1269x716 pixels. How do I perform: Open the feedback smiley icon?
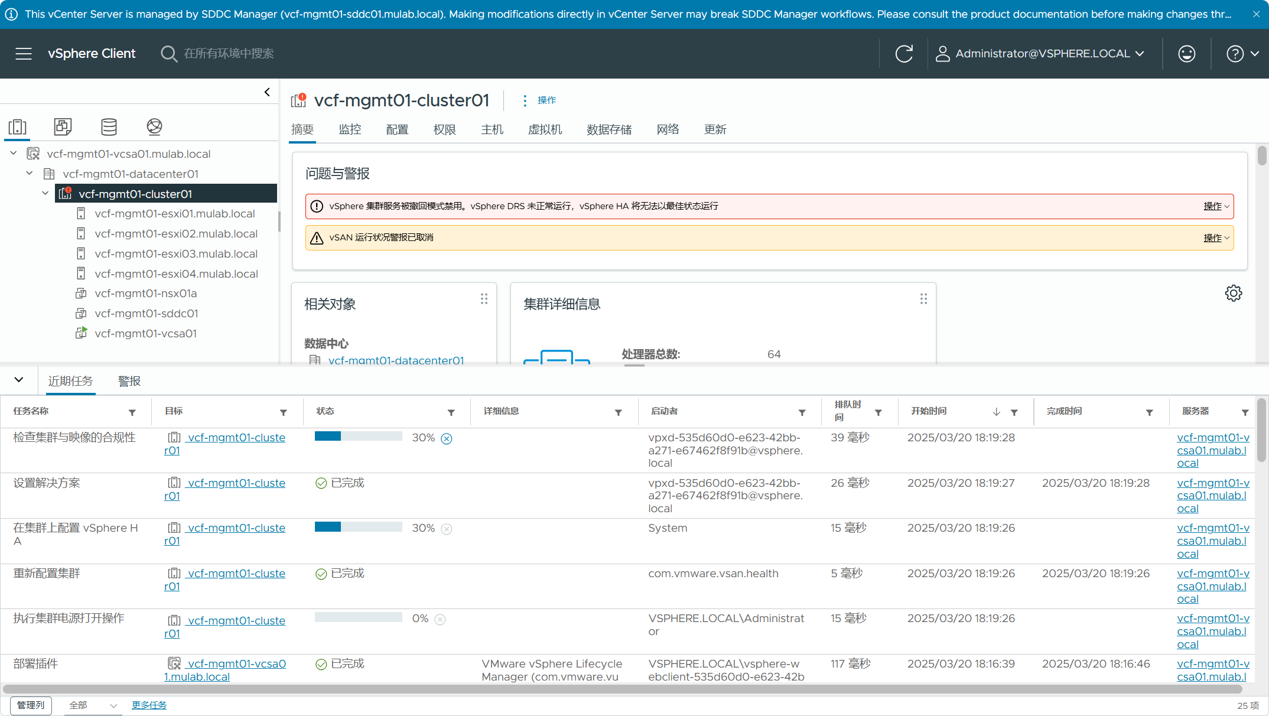[x=1186, y=54]
